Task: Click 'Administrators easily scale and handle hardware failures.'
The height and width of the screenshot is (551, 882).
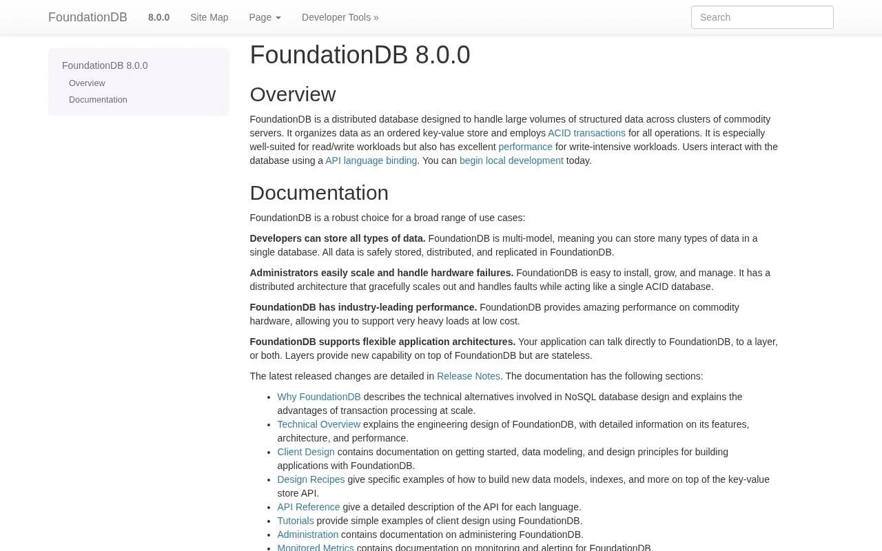Action: pos(382,273)
